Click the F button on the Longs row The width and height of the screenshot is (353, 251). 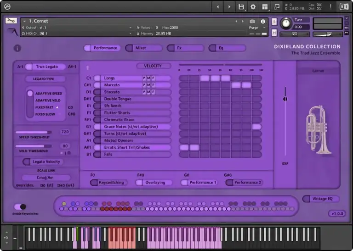point(153,78)
